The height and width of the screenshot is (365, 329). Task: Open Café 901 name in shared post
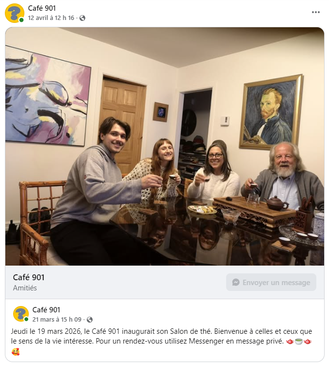[46, 310]
